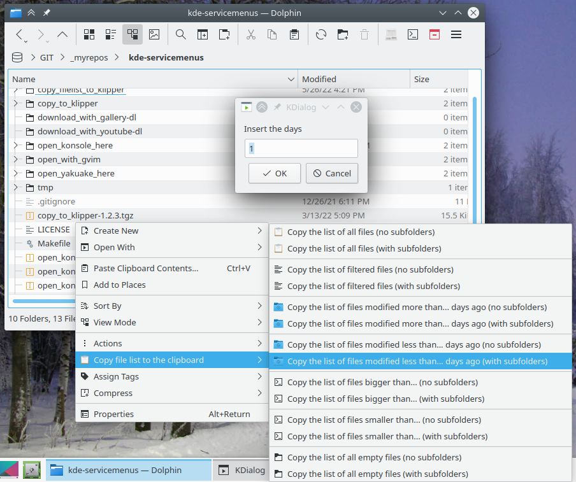Screen dimensions: 576x482
Task: Open the Name column sorting dropdown
Action: click(x=291, y=79)
